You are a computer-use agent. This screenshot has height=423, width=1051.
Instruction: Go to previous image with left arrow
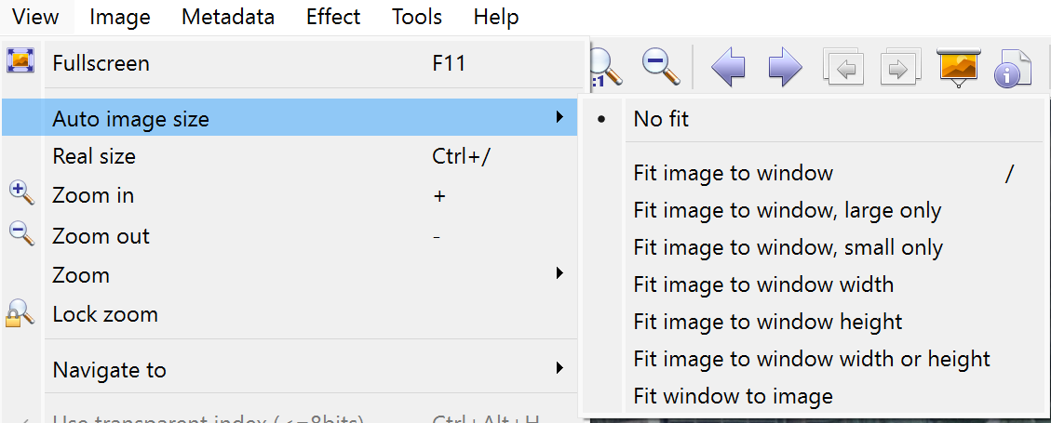(727, 68)
